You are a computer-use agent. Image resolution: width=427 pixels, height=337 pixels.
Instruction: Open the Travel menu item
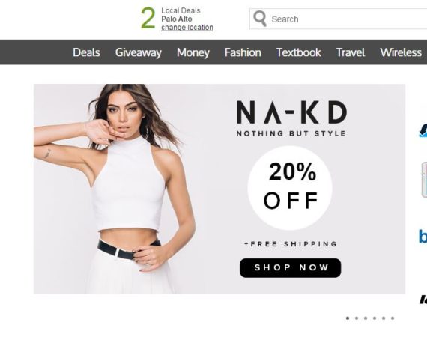pyautogui.click(x=351, y=52)
